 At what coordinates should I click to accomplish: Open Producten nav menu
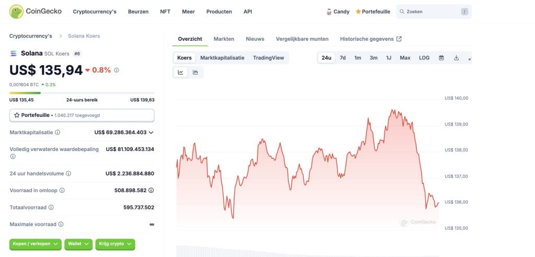(x=219, y=11)
